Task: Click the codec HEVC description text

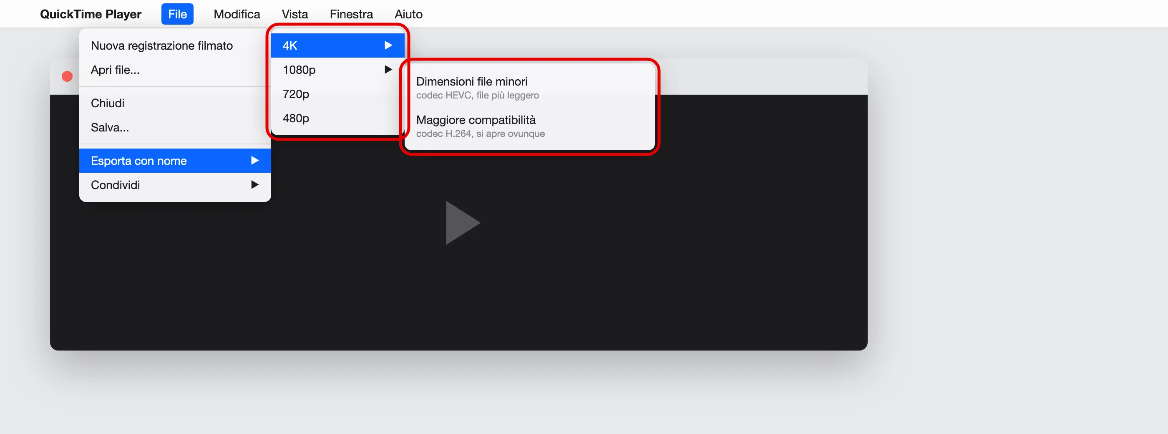Action: 478,95
